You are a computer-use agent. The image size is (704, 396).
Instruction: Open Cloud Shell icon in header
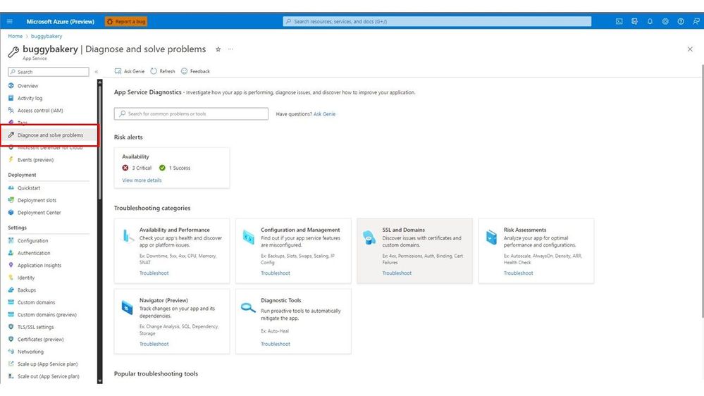pos(619,21)
